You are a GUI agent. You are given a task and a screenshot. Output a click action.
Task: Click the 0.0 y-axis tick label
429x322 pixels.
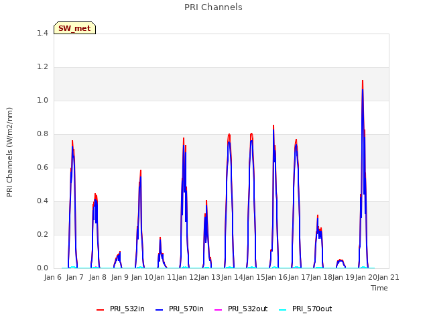[x=42, y=268]
